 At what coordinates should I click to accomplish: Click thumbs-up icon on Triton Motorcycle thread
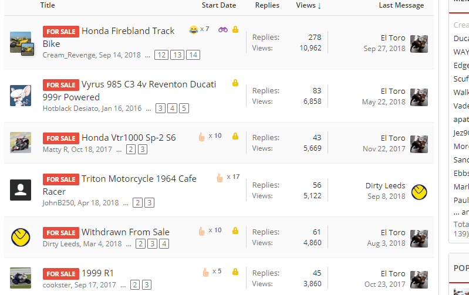[220, 178]
